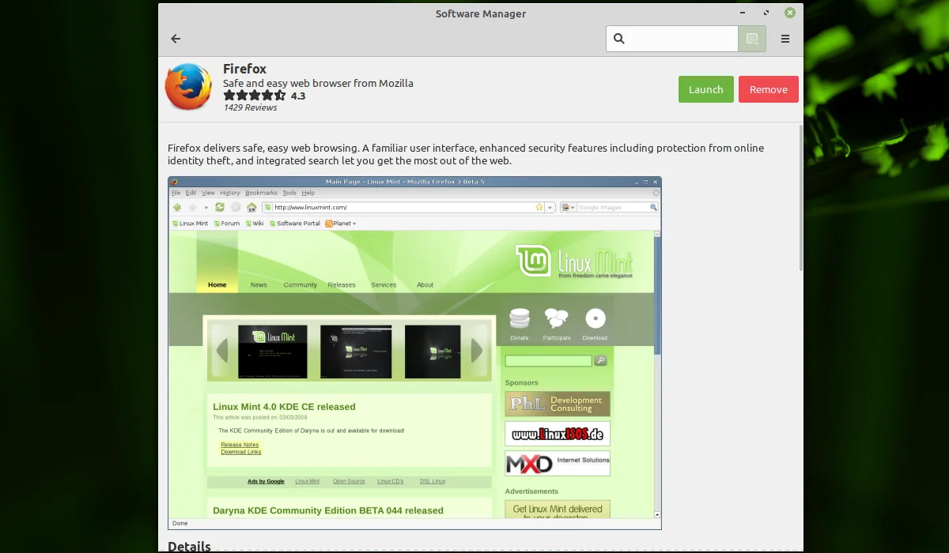Focus the software search field
Image resolution: width=949 pixels, height=553 pixels.
pos(672,39)
